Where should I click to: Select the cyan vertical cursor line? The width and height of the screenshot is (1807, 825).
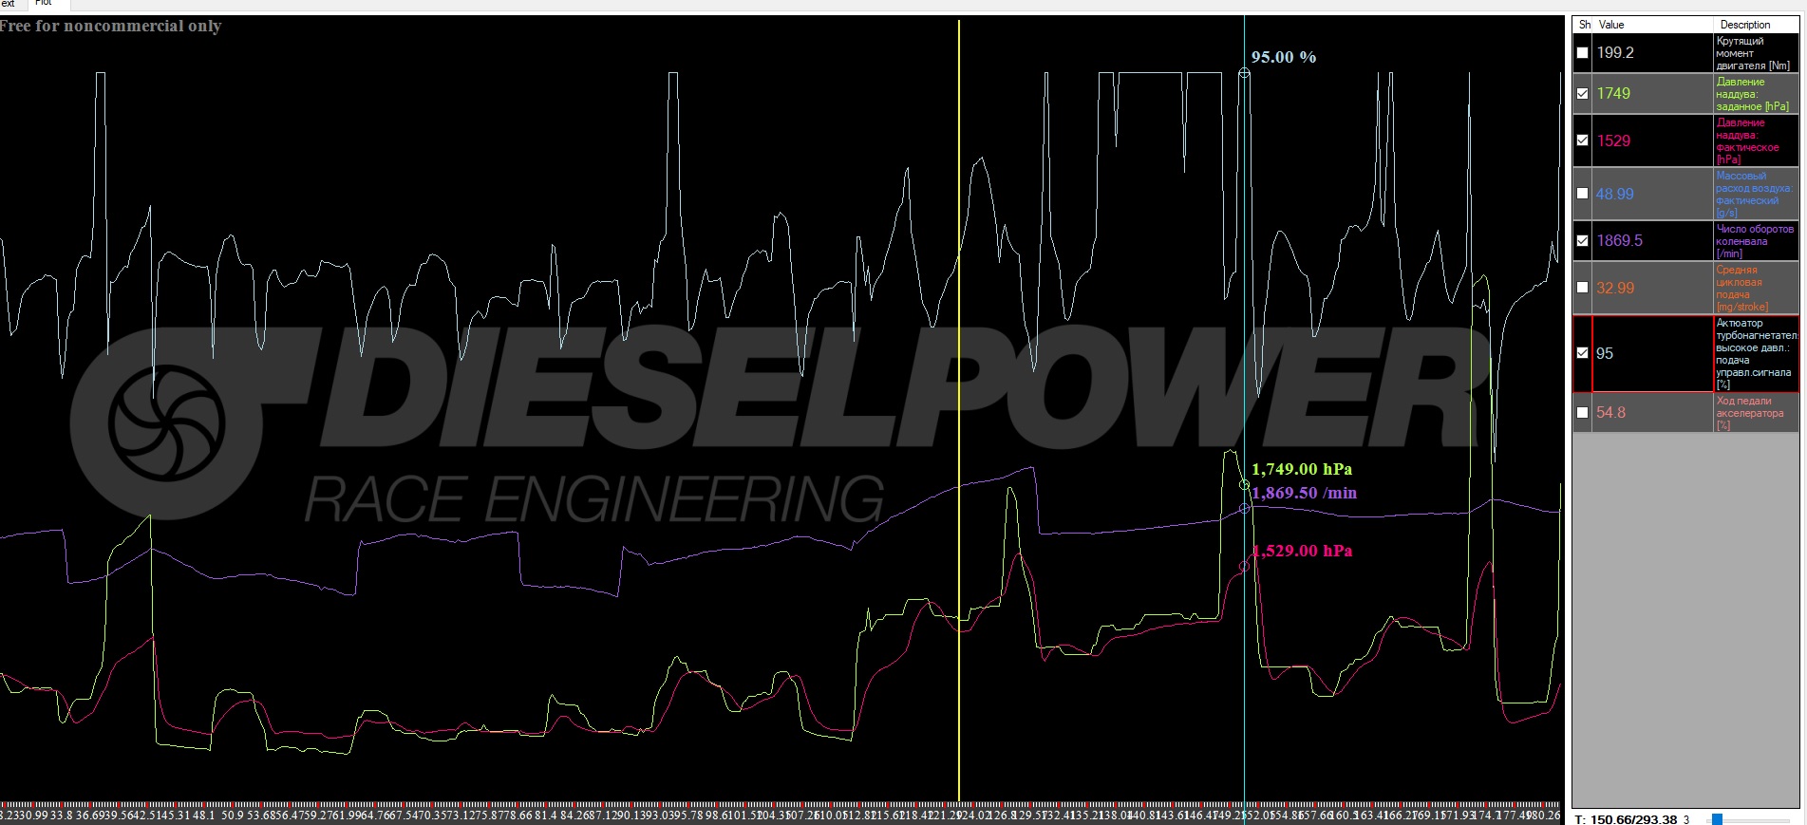[x=1244, y=285]
